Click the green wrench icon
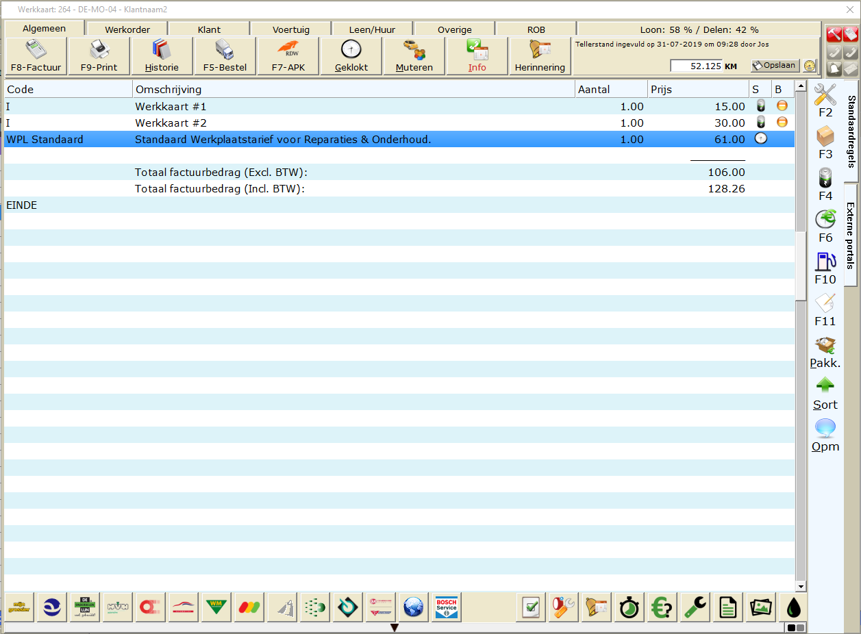 coord(695,607)
